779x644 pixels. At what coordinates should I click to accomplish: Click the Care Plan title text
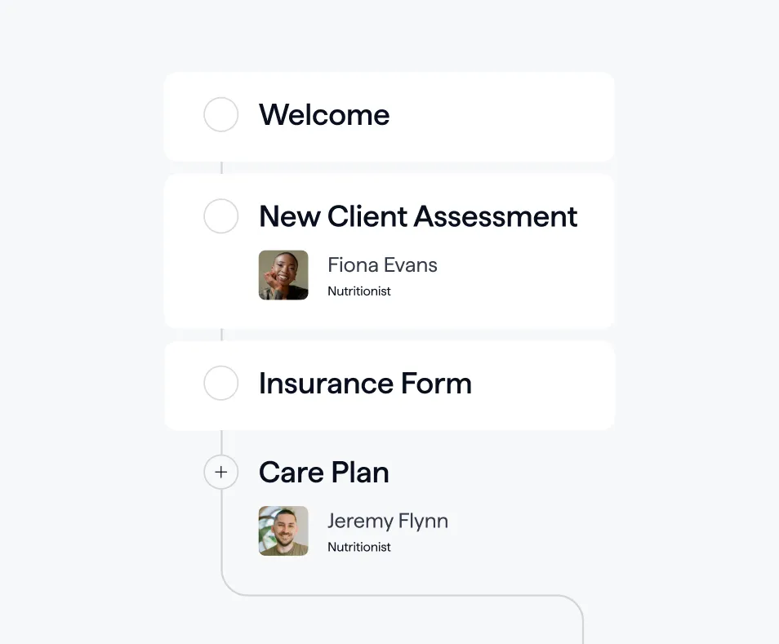coord(323,473)
